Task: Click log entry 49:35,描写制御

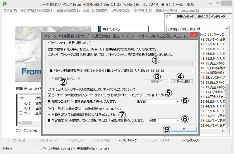Action: 212,73
